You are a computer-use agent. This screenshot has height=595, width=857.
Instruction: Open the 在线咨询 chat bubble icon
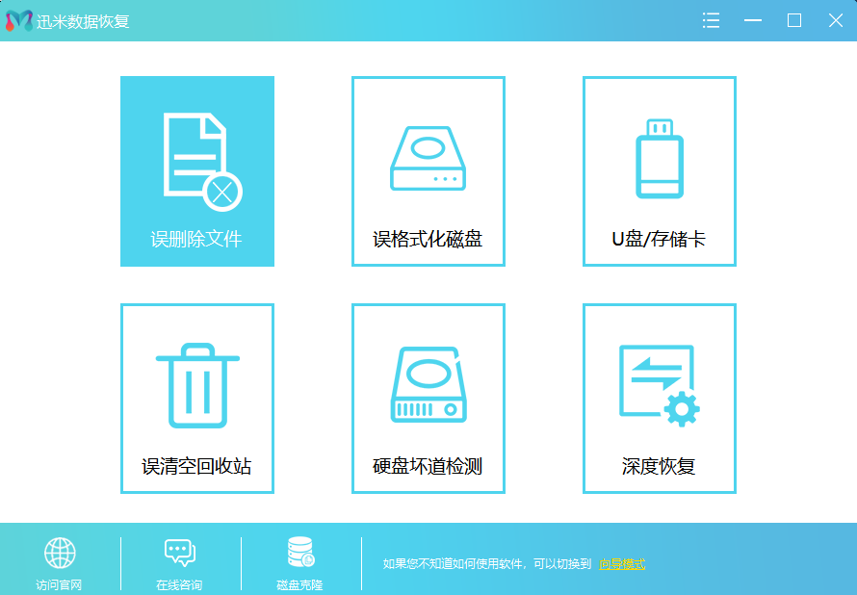point(180,551)
